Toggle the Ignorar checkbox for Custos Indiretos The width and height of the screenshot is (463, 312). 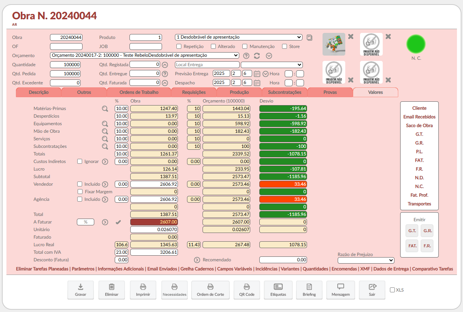[80, 161]
